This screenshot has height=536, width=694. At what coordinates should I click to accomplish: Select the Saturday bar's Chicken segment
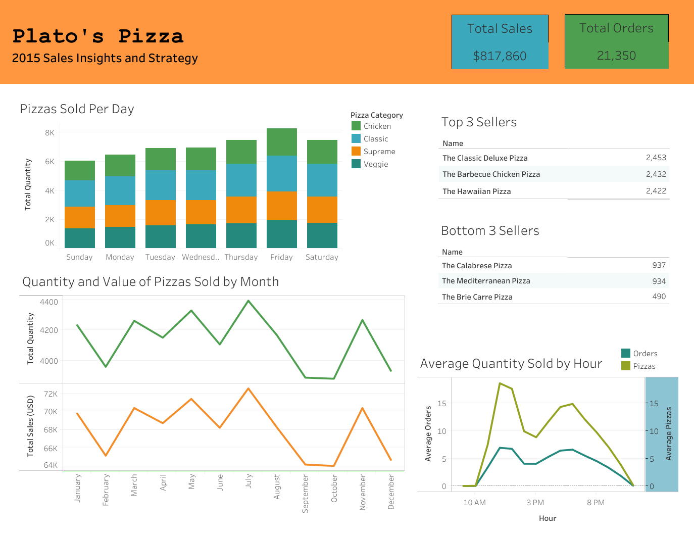tap(322, 152)
